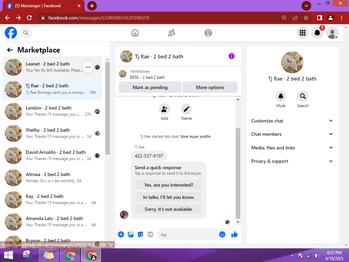Bookmark this page with the star icon

click(x=306, y=18)
